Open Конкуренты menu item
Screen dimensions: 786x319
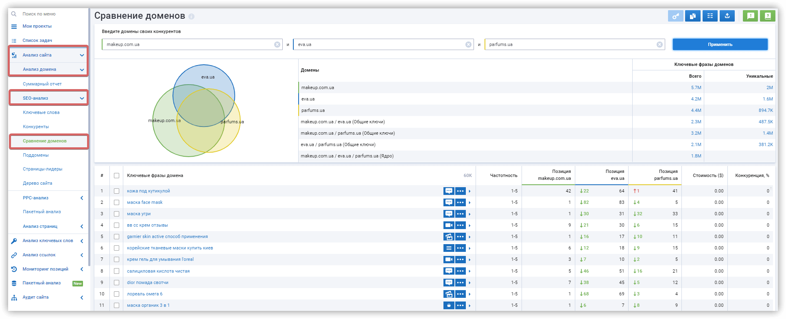(x=36, y=127)
